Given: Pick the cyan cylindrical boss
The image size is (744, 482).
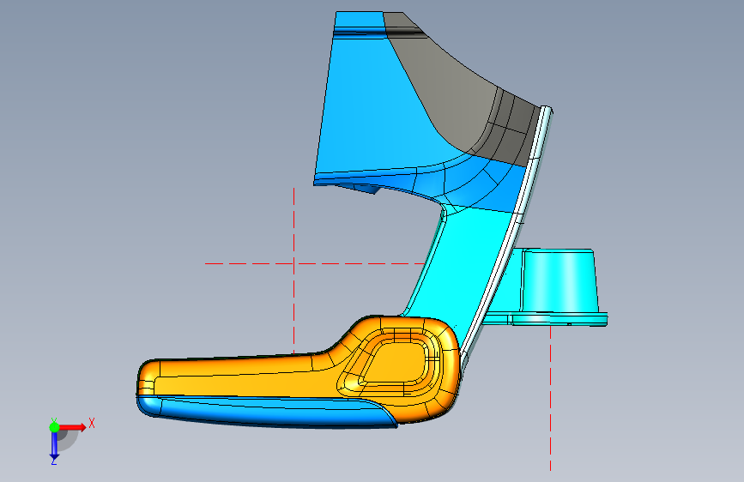Looking at the screenshot, I should tap(559, 280).
